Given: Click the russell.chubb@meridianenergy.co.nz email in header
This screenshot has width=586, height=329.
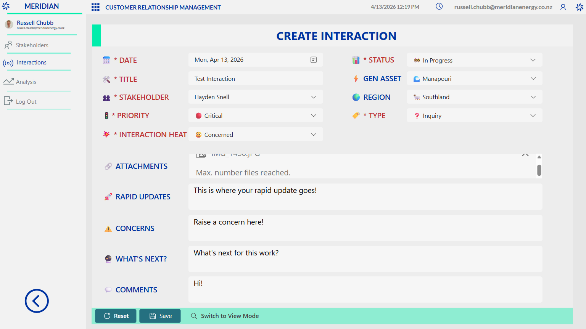Looking at the screenshot, I should coord(503,7).
